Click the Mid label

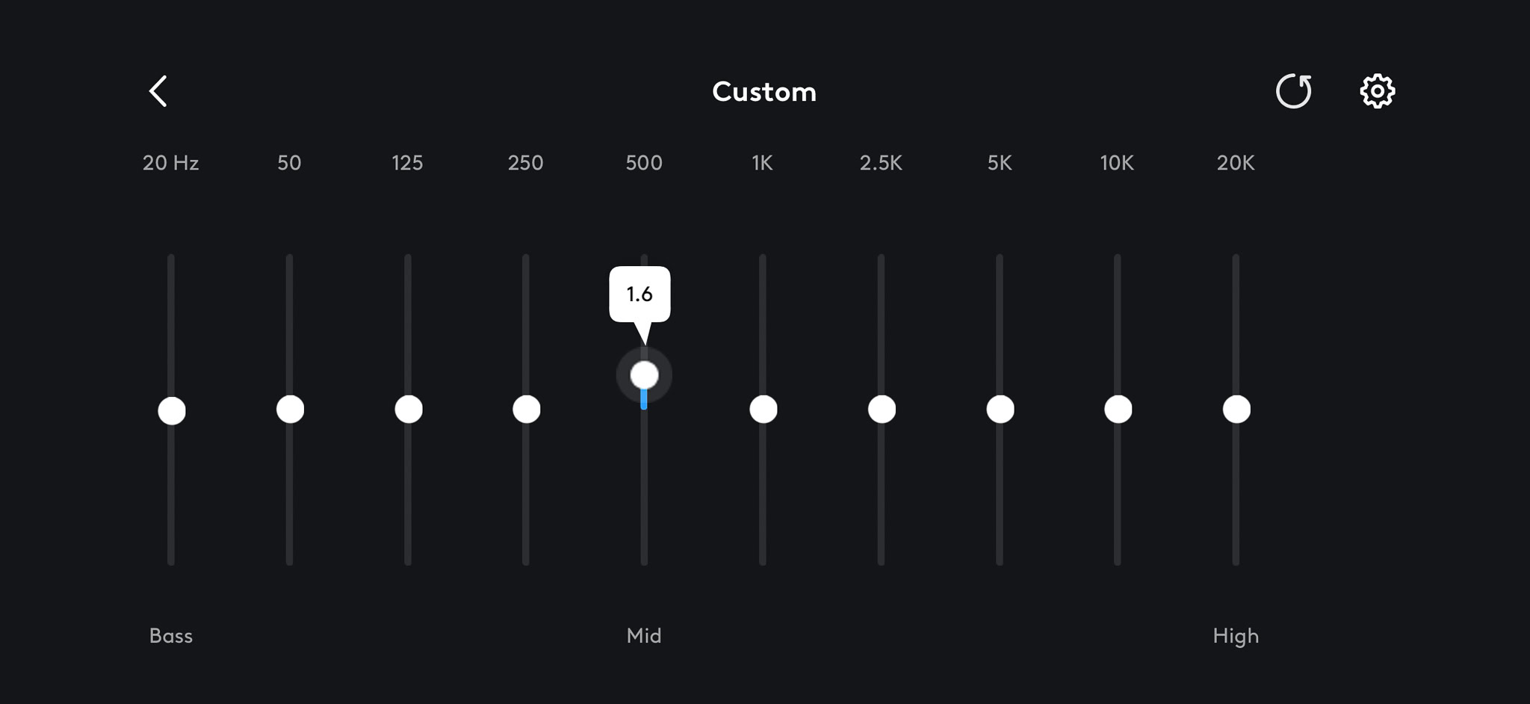pos(644,636)
